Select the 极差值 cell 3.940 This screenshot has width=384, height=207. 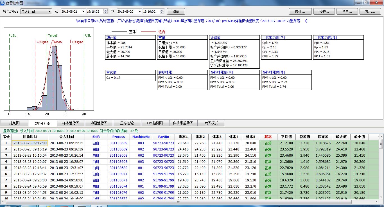(x=305, y=156)
